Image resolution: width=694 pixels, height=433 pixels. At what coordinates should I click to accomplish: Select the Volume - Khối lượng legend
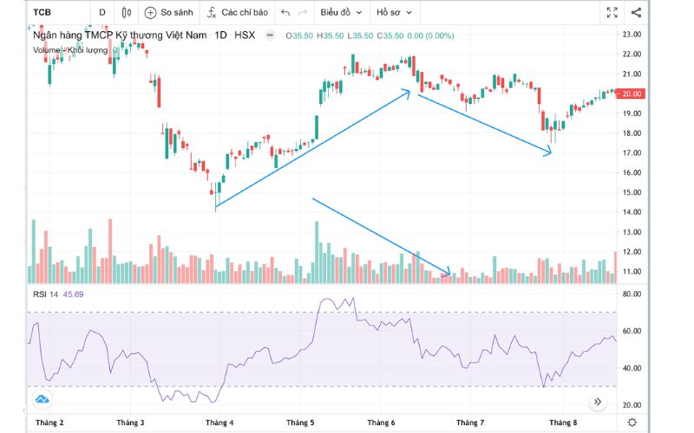click(x=69, y=49)
